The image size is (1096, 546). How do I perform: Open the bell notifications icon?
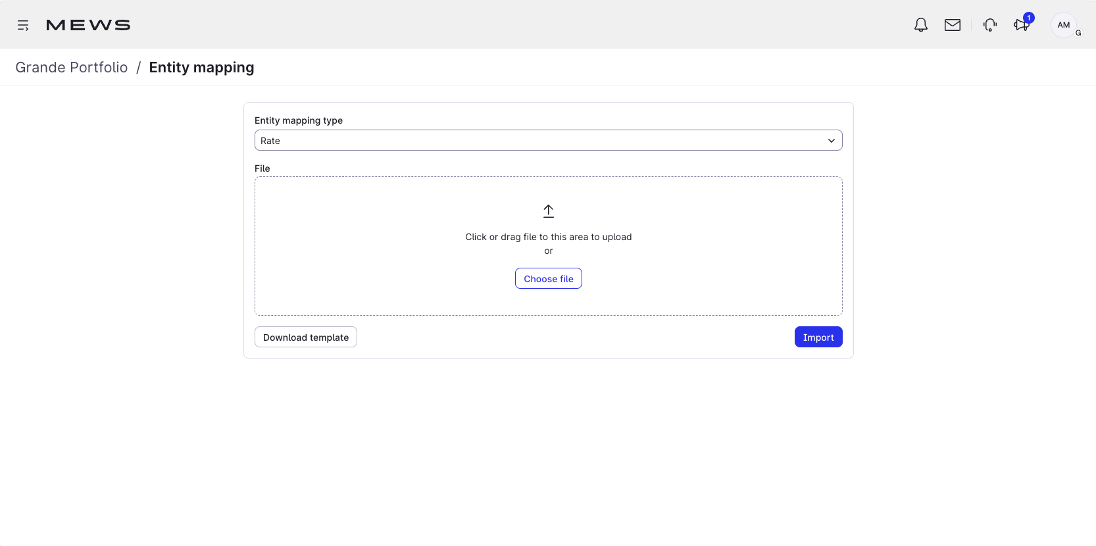[920, 25]
